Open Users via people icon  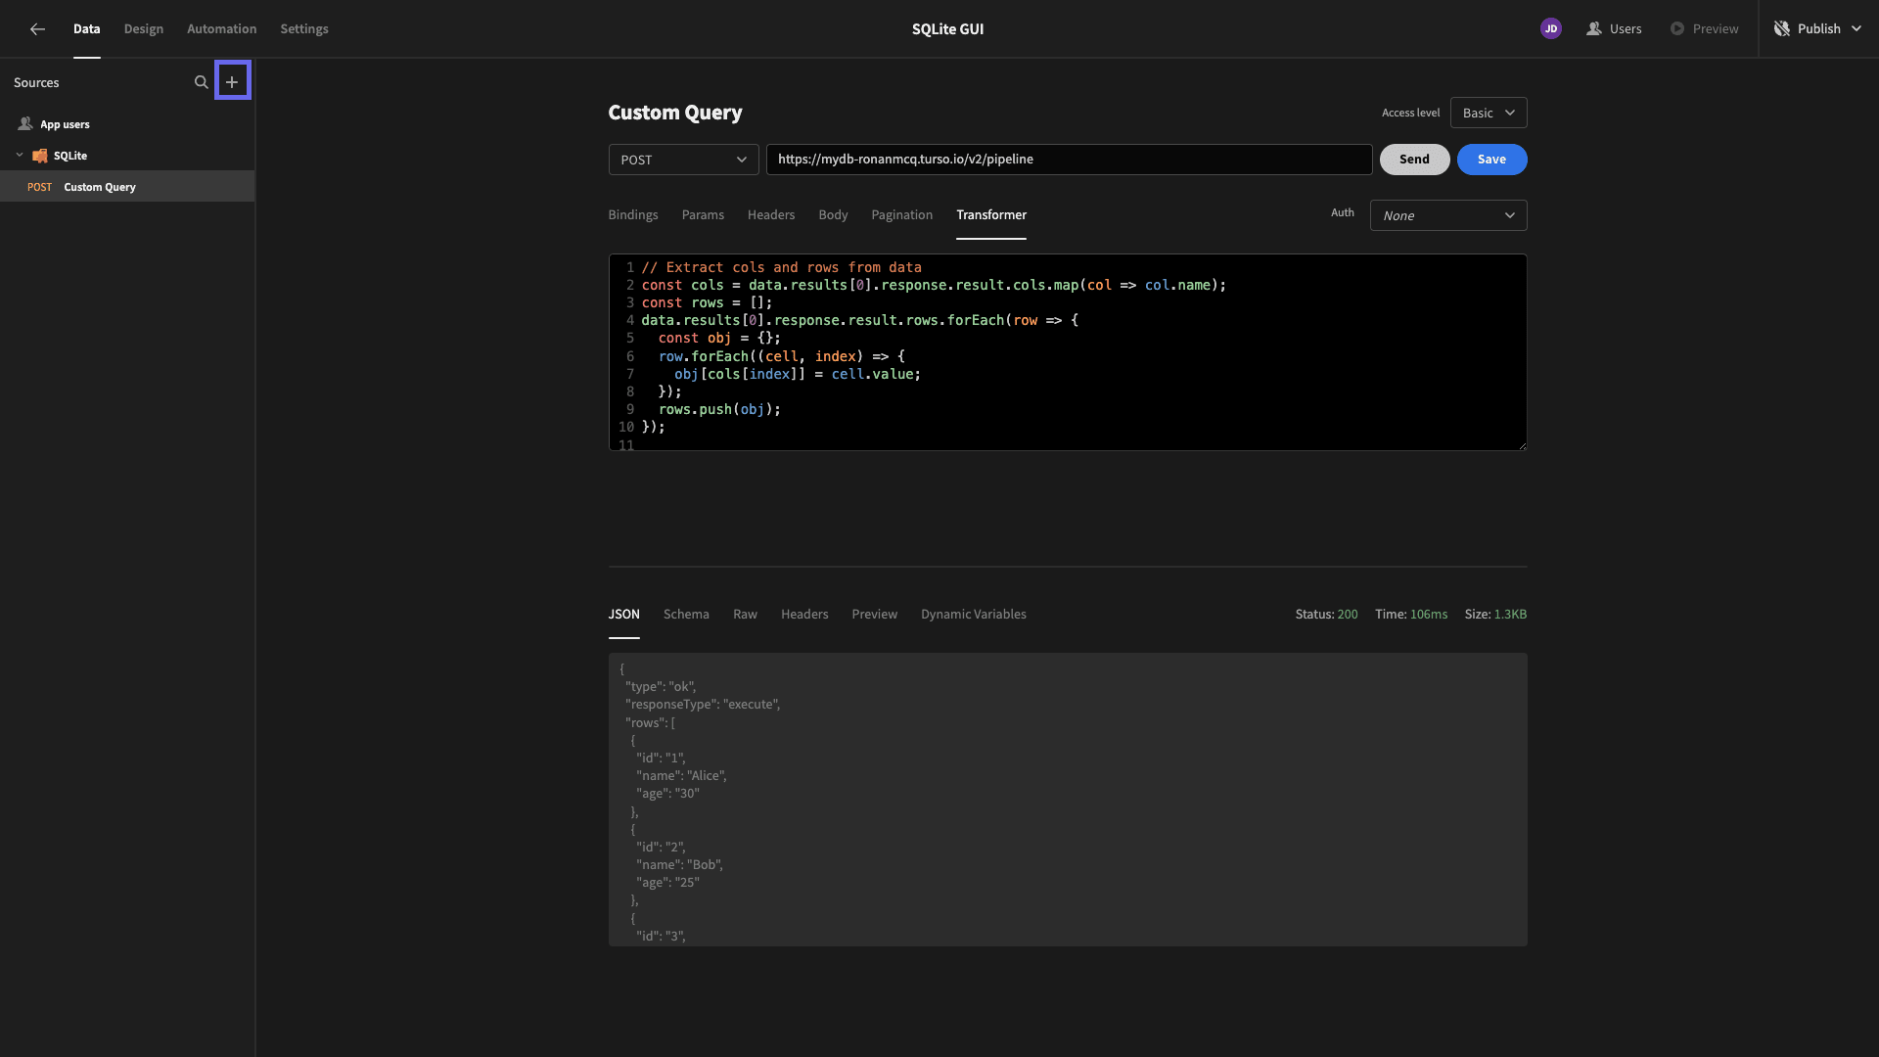pos(1594,29)
